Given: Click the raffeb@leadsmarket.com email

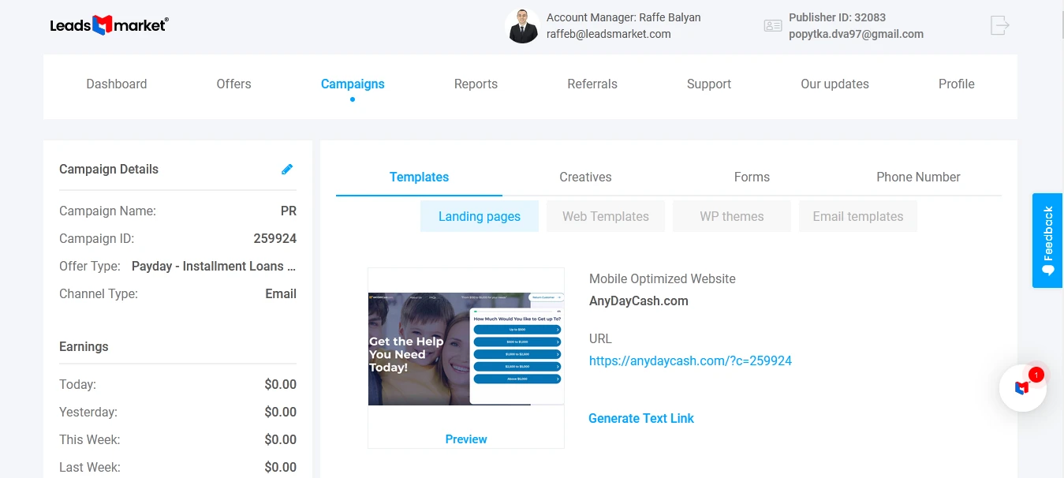Looking at the screenshot, I should pyautogui.click(x=609, y=34).
